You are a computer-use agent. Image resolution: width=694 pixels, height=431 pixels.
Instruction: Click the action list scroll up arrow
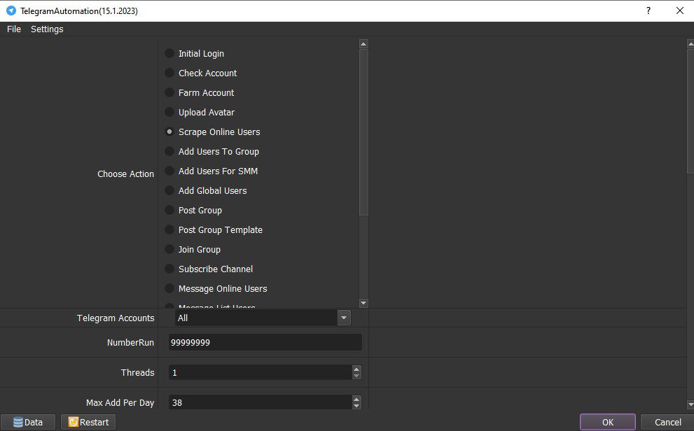click(x=363, y=44)
